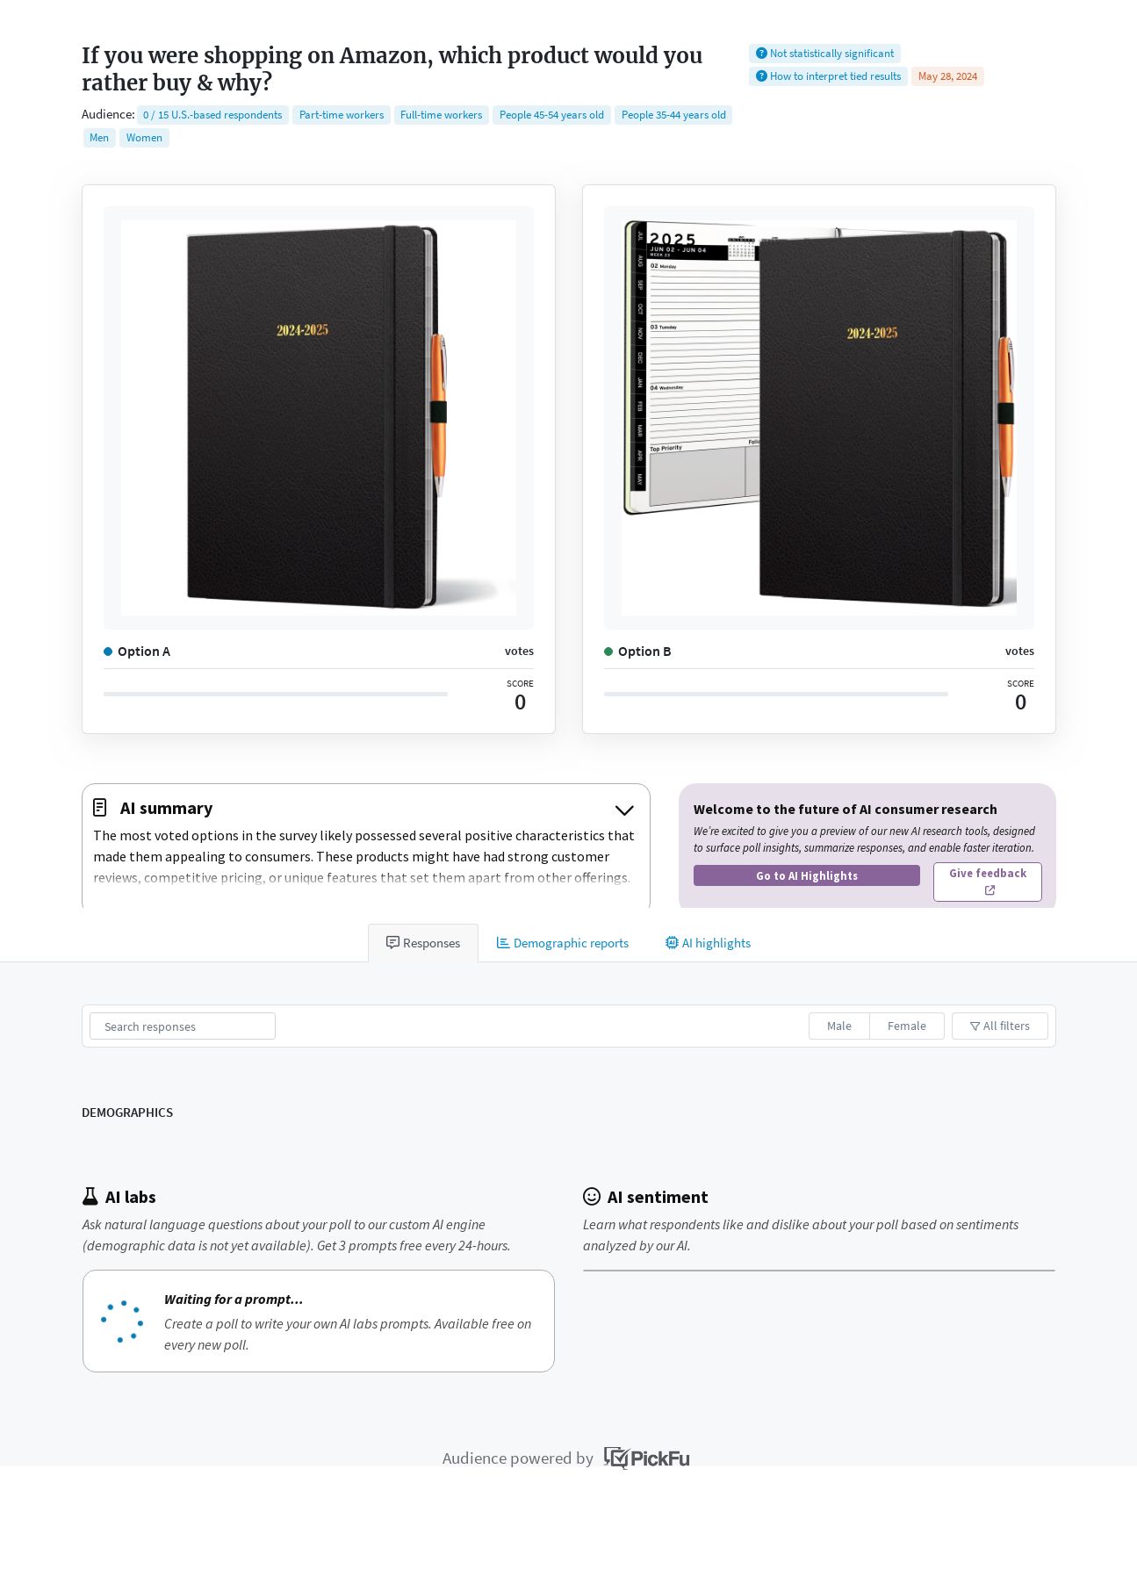
Task: Click the external link icon in Give feedback
Action: tap(989, 890)
